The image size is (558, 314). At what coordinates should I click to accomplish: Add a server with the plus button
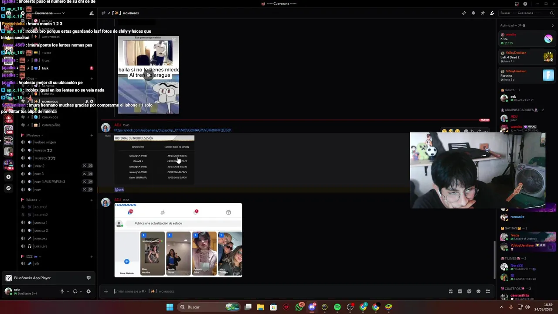[x=8, y=177]
